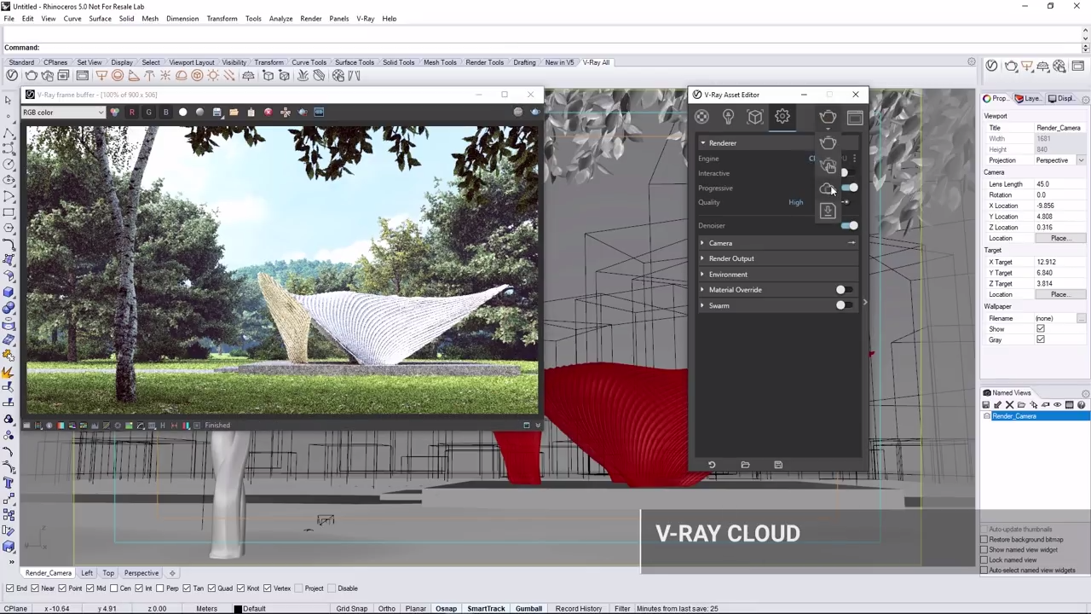Click the save named view icon
This screenshot has width=1091, height=614.
pos(986,405)
